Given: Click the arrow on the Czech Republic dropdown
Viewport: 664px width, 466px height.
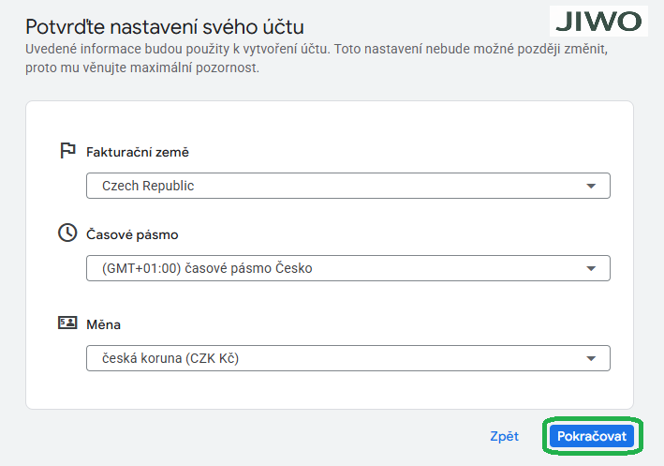Looking at the screenshot, I should pyautogui.click(x=591, y=186).
